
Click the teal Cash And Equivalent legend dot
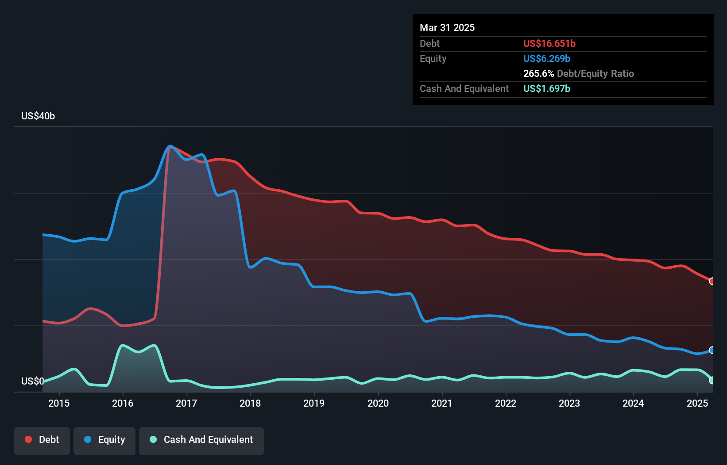(x=153, y=439)
